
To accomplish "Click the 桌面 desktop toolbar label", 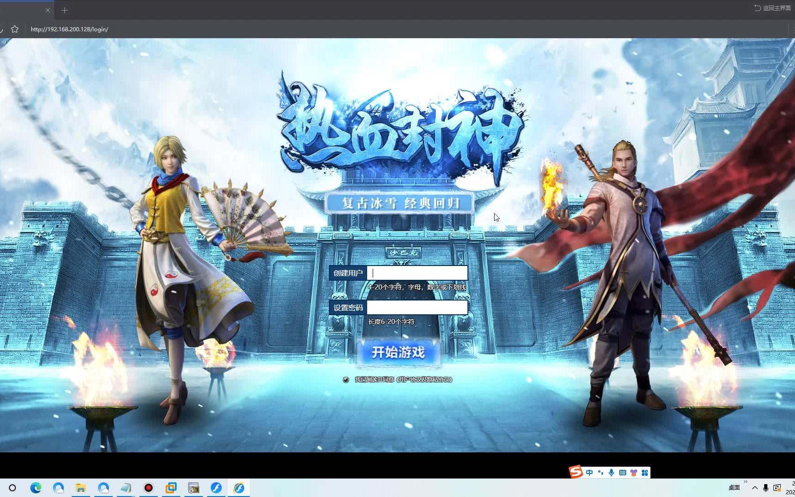I will [x=734, y=488].
